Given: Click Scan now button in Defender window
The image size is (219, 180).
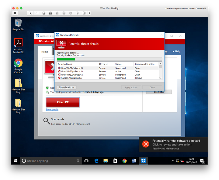Looking at the screenshot, I should tap(159, 92).
